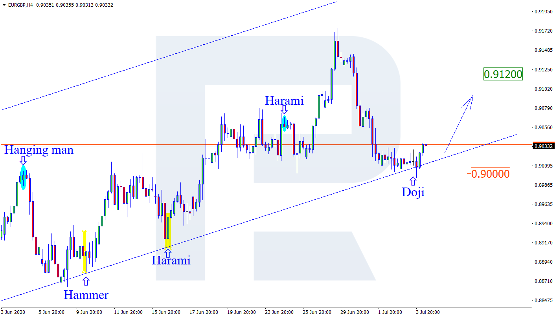This screenshot has width=557, height=317.
Task: Click the 0.89400 price axis value
Action: [544, 223]
